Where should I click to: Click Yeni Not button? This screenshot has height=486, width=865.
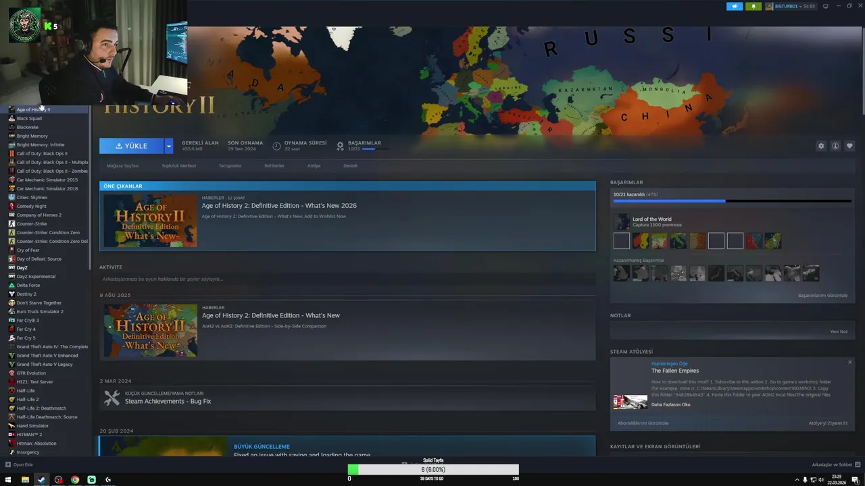(839, 331)
